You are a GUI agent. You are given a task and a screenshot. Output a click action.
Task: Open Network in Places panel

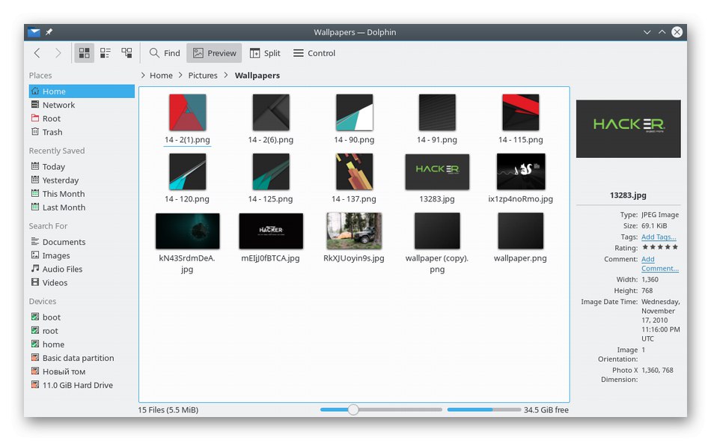pyautogui.click(x=82, y=105)
